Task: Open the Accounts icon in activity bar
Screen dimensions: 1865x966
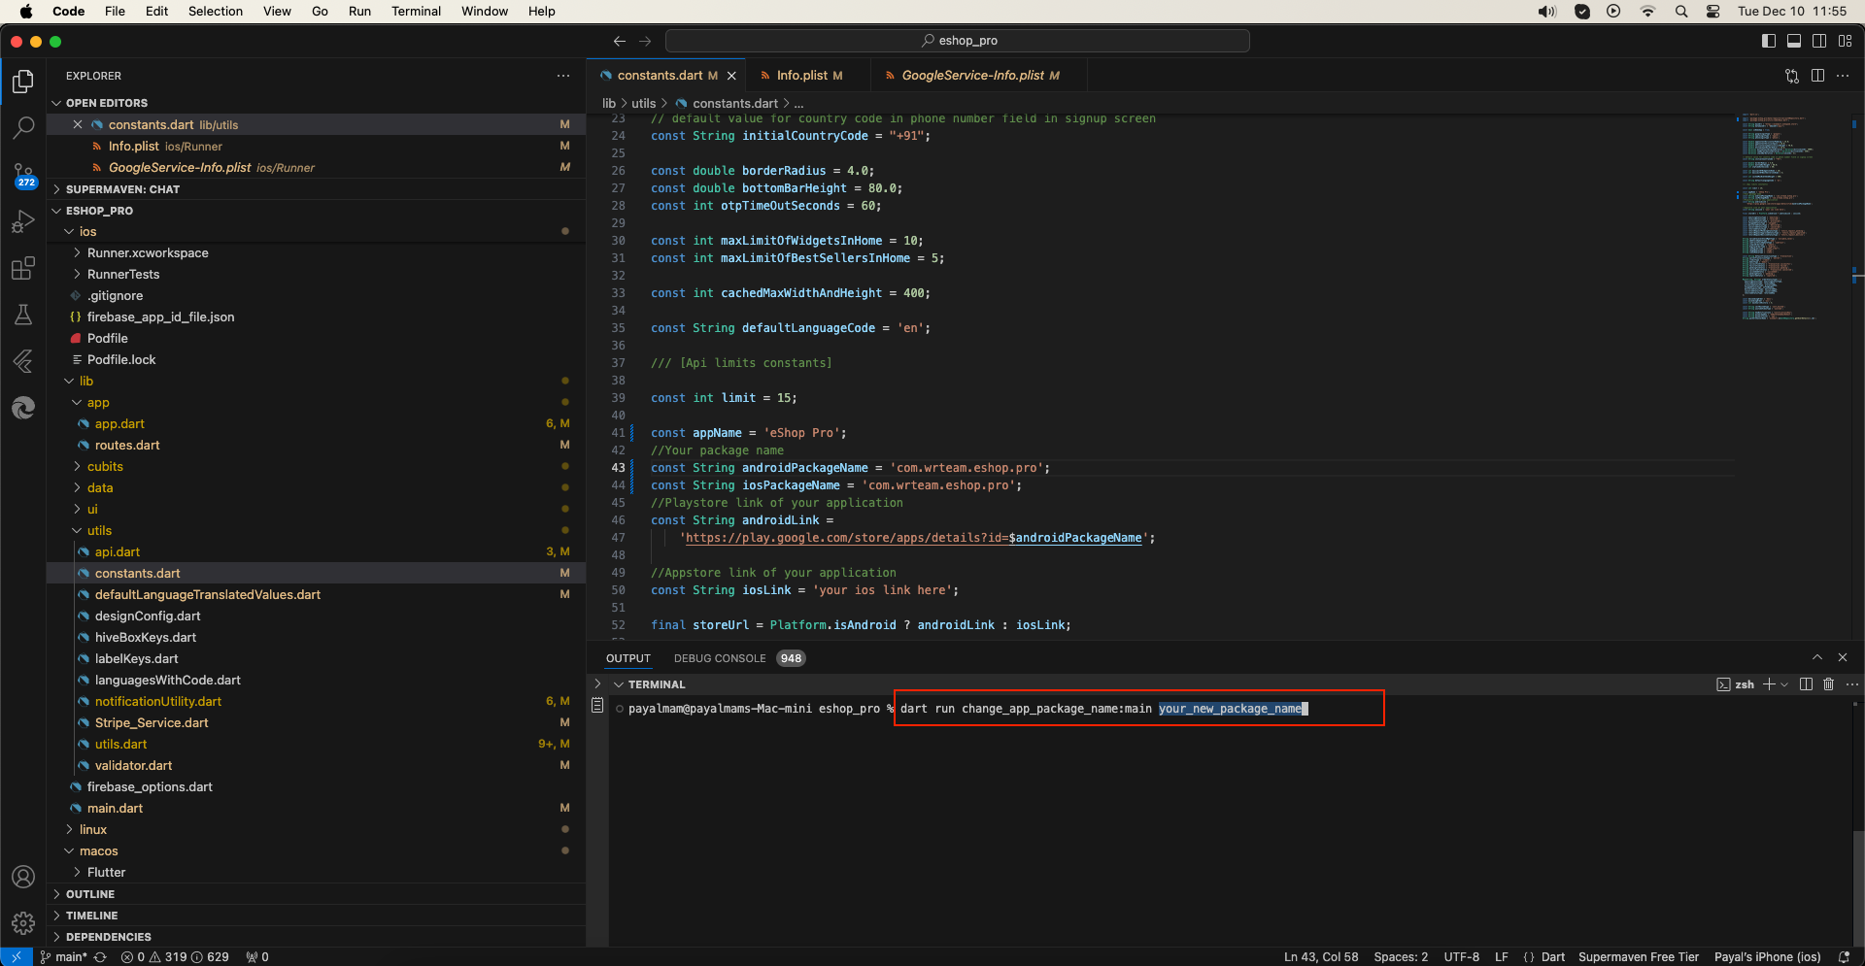Action: pos(23,877)
